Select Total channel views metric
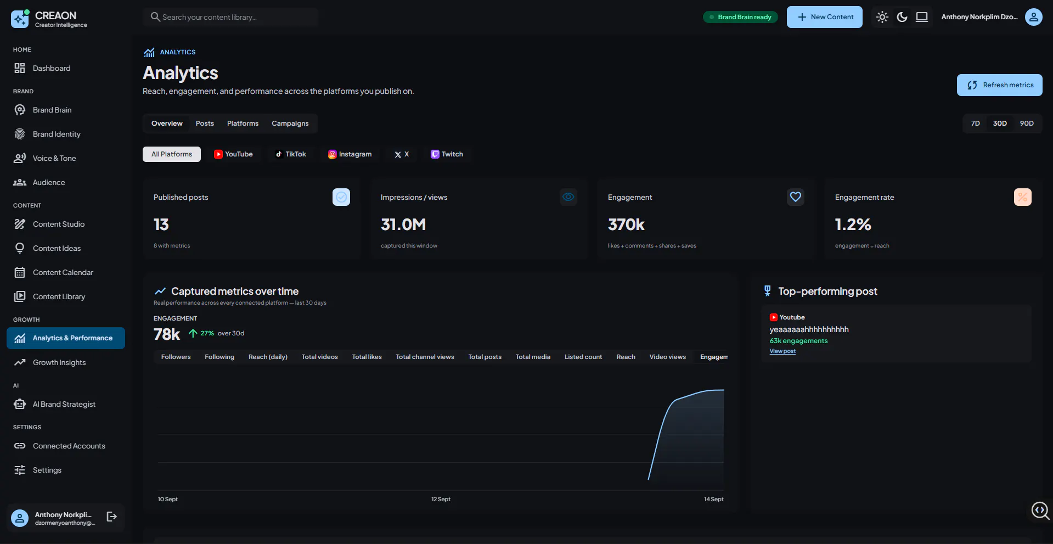 coord(425,357)
